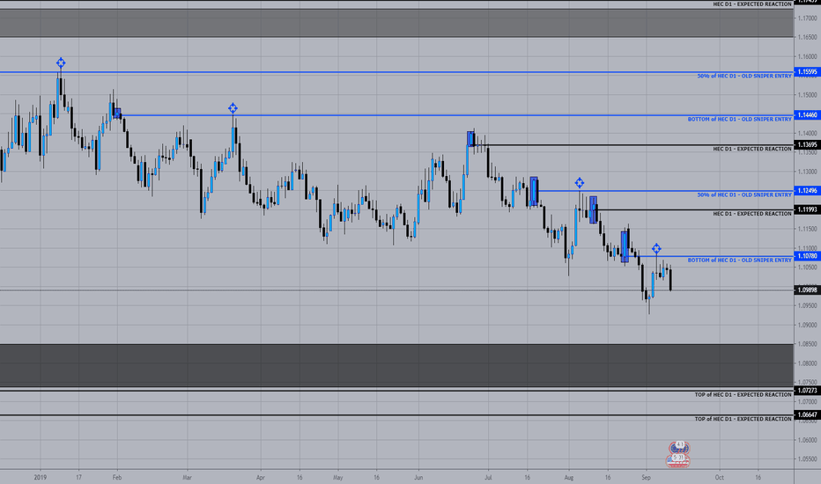Click the 1.14460 price label
821x484 pixels.
click(807, 115)
